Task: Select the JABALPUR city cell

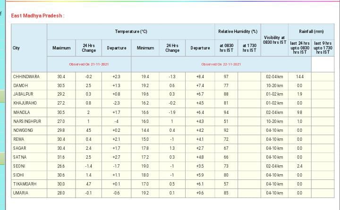Action: [x=23, y=94]
